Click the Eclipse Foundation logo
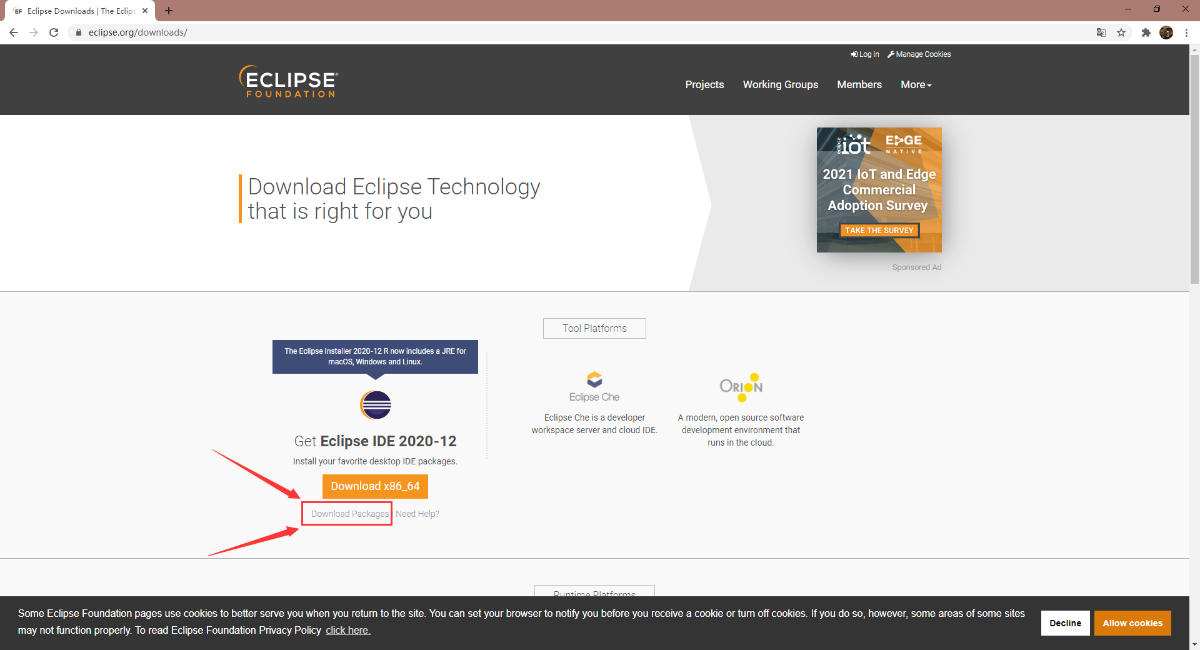 coord(287,81)
